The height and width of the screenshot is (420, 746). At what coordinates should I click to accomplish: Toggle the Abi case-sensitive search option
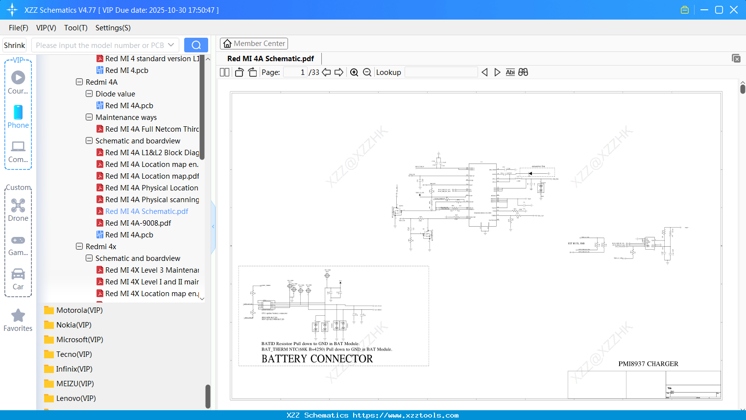[510, 72]
